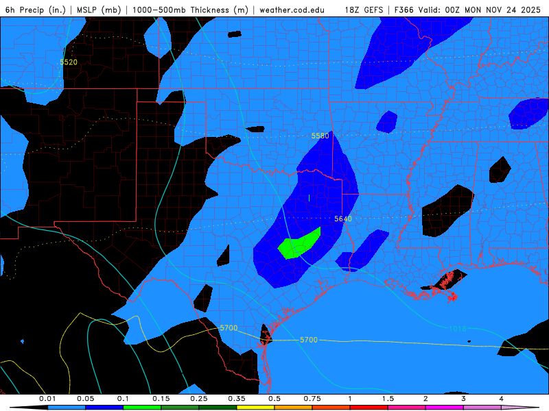Click the "00Z MON NOV 24 2025" valid time
The height and width of the screenshot is (411, 549).
coord(493,10)
